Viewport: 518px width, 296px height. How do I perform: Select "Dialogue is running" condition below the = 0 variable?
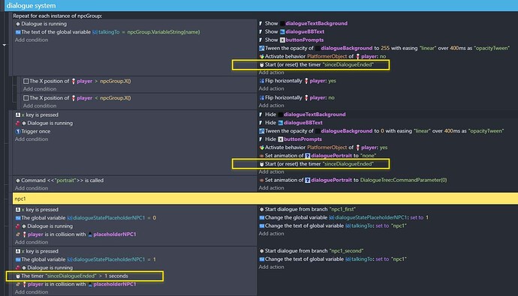[44, 226]
